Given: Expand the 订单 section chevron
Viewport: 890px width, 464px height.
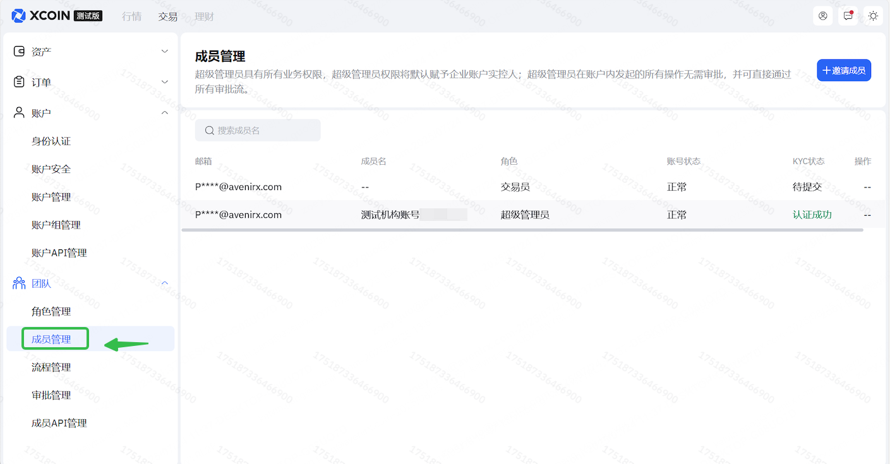Looking at the screenshot, I should point(165,82).
